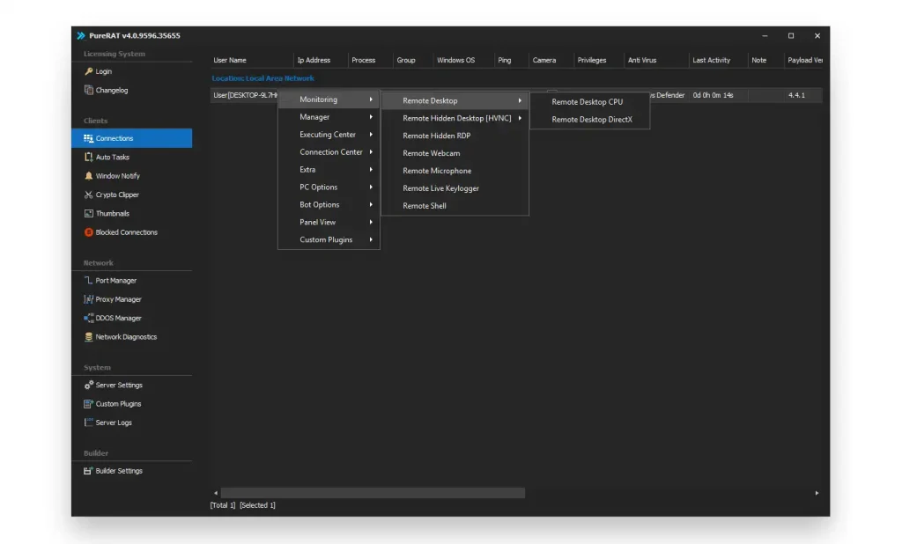
Task: Select the Auto Tasks icon
Action: (88, 157)
